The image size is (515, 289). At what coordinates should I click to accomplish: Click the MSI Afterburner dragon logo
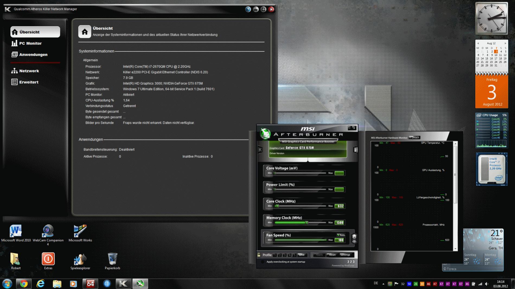(265, 133)
